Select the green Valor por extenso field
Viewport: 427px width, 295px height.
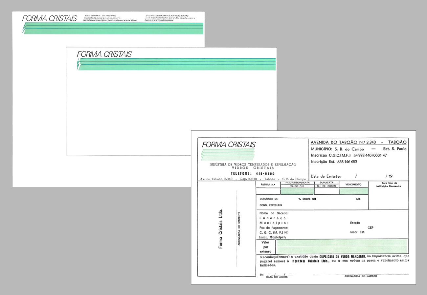342,246
